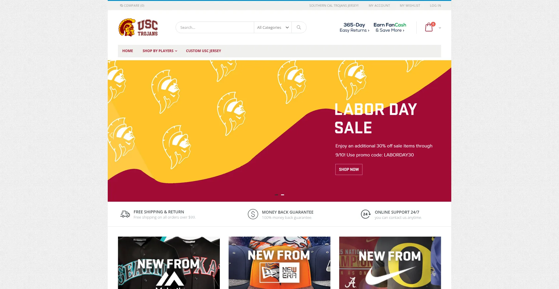The height and width of the screenshot is (289, 559).
Task: Click the magnifying glass search icon
Action: tap(299, 27)
